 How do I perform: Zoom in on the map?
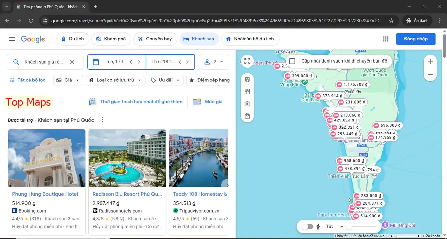[x=430, y=61]
